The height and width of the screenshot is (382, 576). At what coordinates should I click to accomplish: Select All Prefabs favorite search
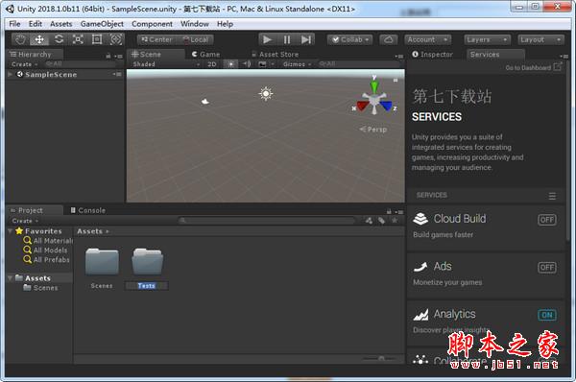point(47,260)
